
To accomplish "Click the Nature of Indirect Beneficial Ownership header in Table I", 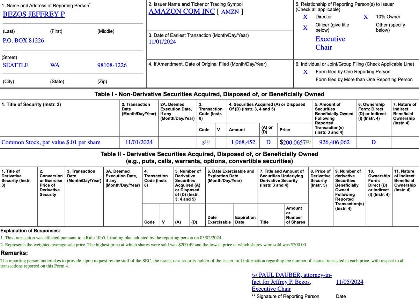I will tap(405, 114).
